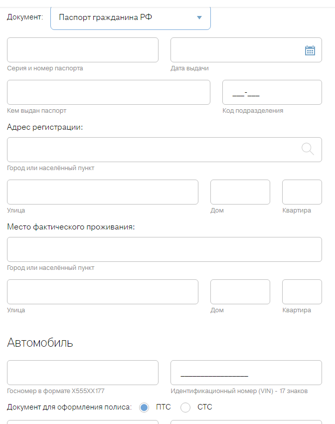Click the passport series and number field
Viewport: 335px width, 424px height.
[x=83, y=50]
